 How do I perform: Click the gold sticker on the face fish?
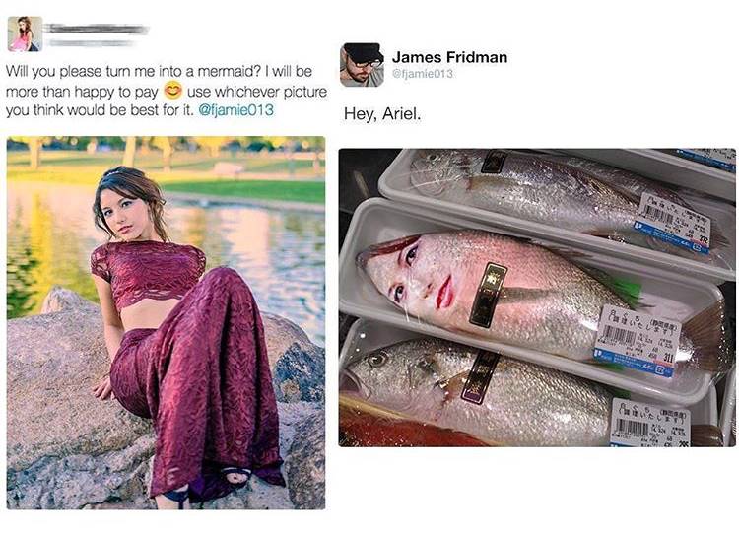click(x=488, y=294)
